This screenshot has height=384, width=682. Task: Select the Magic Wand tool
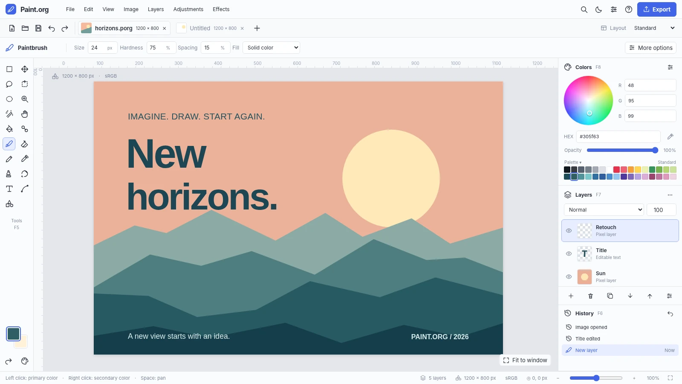(x=9, y=114)
